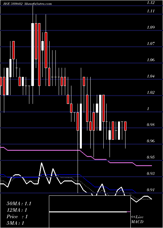
Task: Click the 12MA : 1 value
Action: point(17,210)
